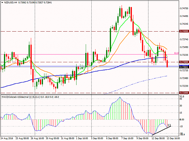The image size is (189, 141).
Task: Click the 31 Aug 08:00 time label
Action: (68, 138)
